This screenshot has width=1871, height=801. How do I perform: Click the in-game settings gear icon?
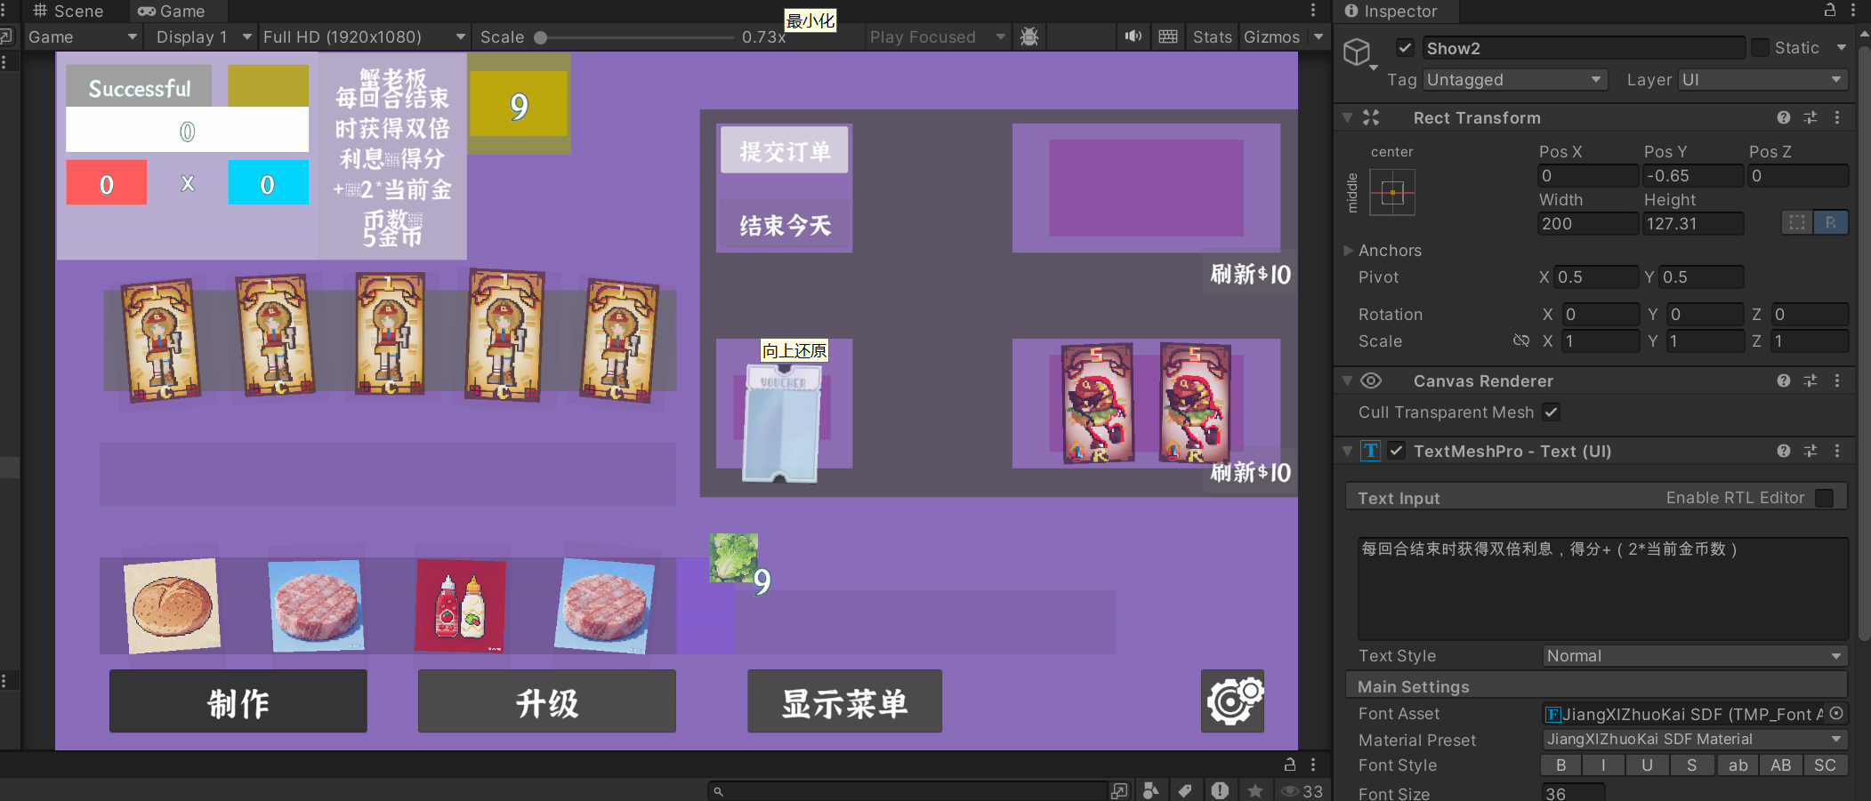point(1233,701)
